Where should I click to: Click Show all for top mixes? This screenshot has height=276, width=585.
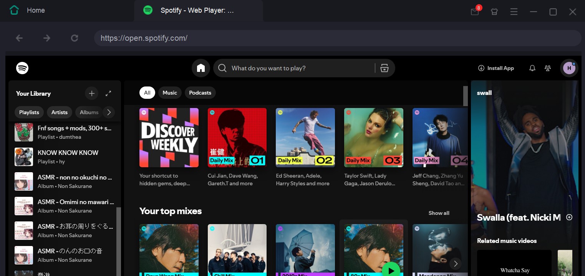[x=439, y=213]
